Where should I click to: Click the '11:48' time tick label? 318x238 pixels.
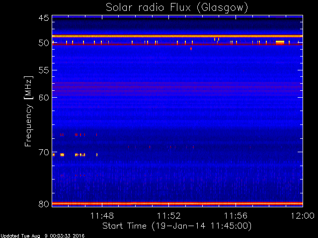[102, 216]
